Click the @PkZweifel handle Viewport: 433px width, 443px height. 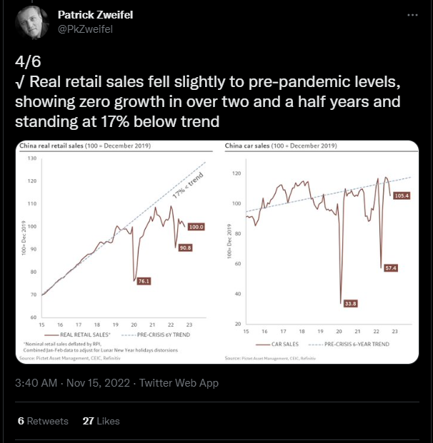click(x=85, y=29)
